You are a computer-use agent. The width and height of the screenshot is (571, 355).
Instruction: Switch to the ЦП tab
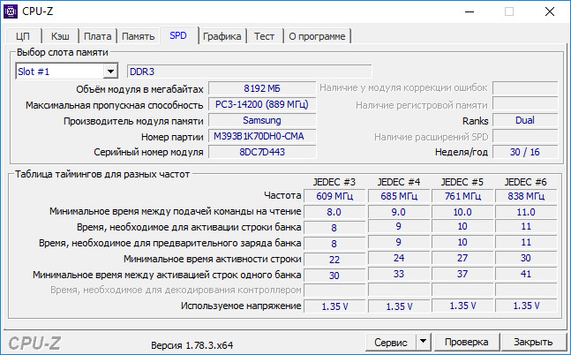click(x=23, y=36)
